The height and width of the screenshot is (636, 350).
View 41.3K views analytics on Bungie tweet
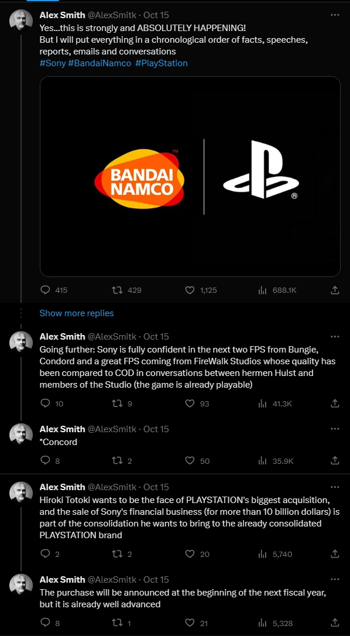click(262, 404)
